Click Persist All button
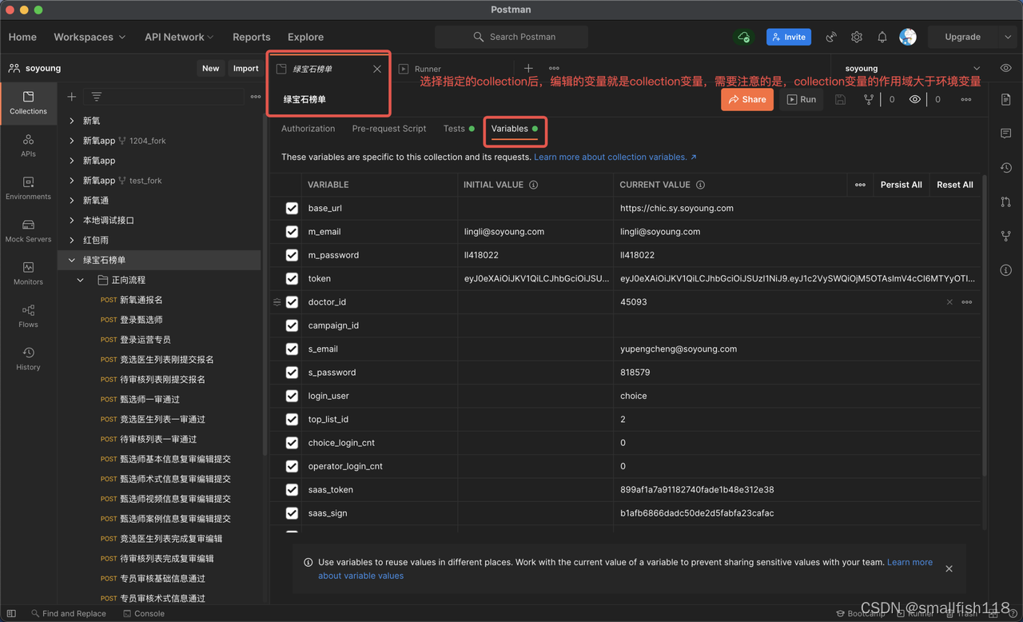The image size is (1023, 622). tap(901, 185)
